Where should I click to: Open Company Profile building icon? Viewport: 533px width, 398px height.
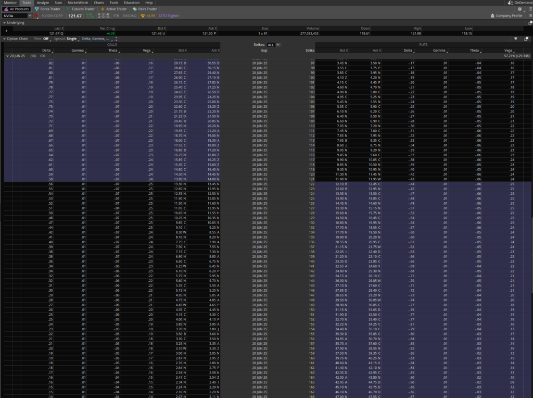point(492,16)
